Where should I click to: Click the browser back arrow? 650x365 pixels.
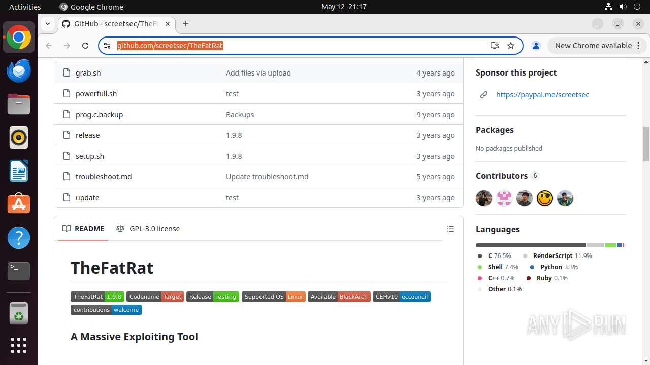[49, 46]
